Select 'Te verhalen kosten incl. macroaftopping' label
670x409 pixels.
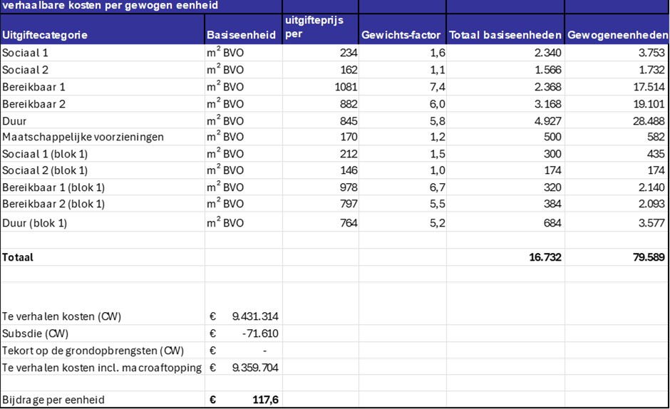pos(102,368)
